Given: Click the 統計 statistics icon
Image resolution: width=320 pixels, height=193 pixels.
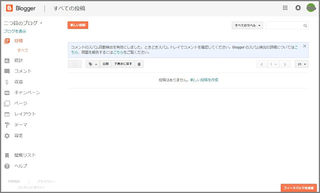Looking at the screenshot, I should 7,60.
